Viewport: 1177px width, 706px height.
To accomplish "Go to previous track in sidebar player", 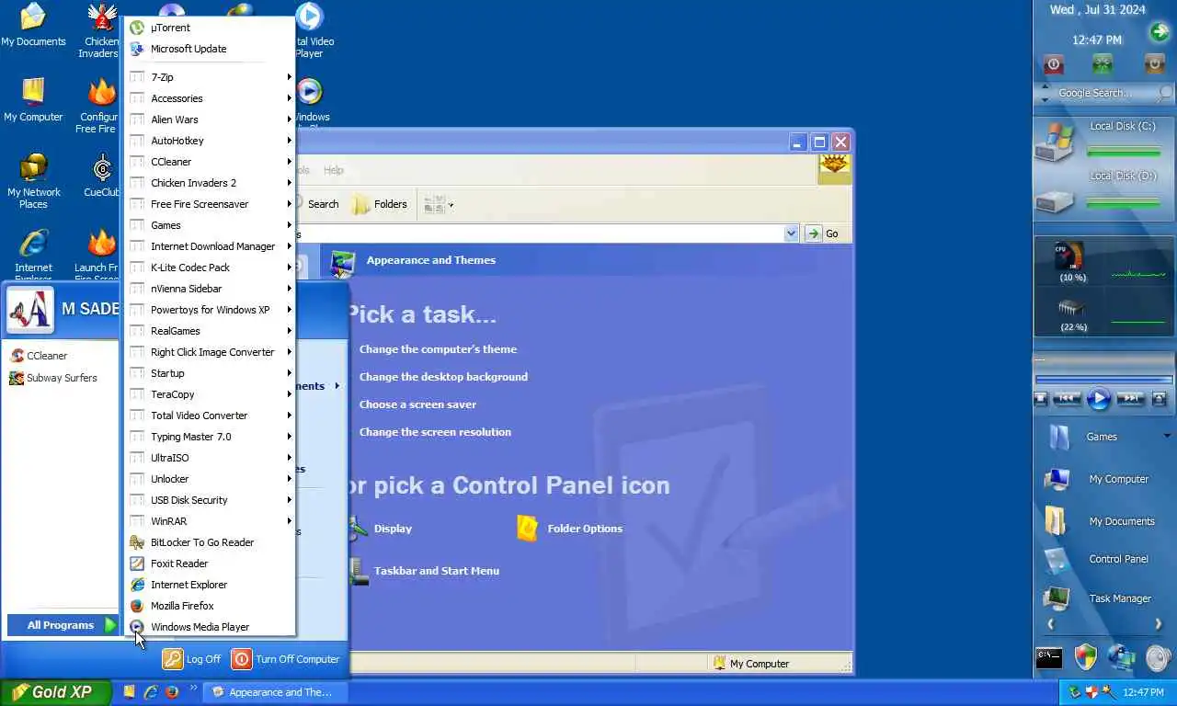I will coord(1067,399).
